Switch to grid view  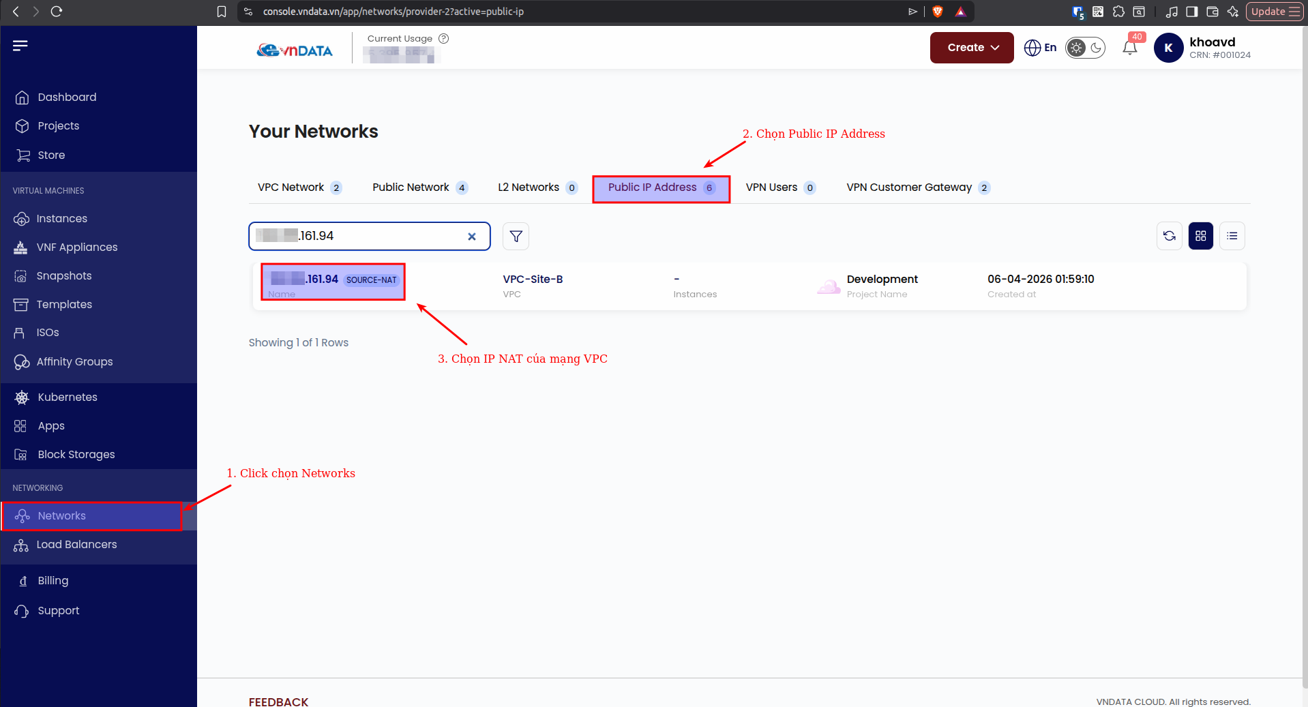tap(1201, 236)
